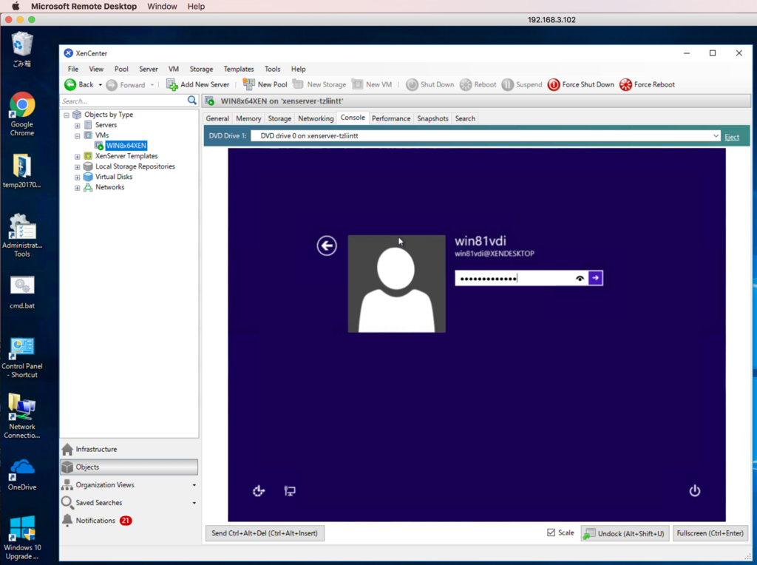Switch to the Snapshots tab
Screen dimensions: 757x565
[x=432, y=118]
